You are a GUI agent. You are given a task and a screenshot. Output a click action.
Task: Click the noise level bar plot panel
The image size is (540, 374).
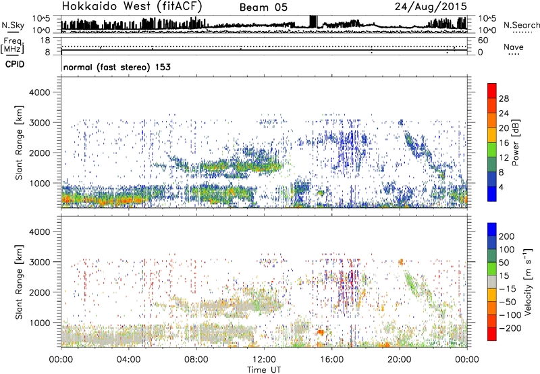click(264, 24)
